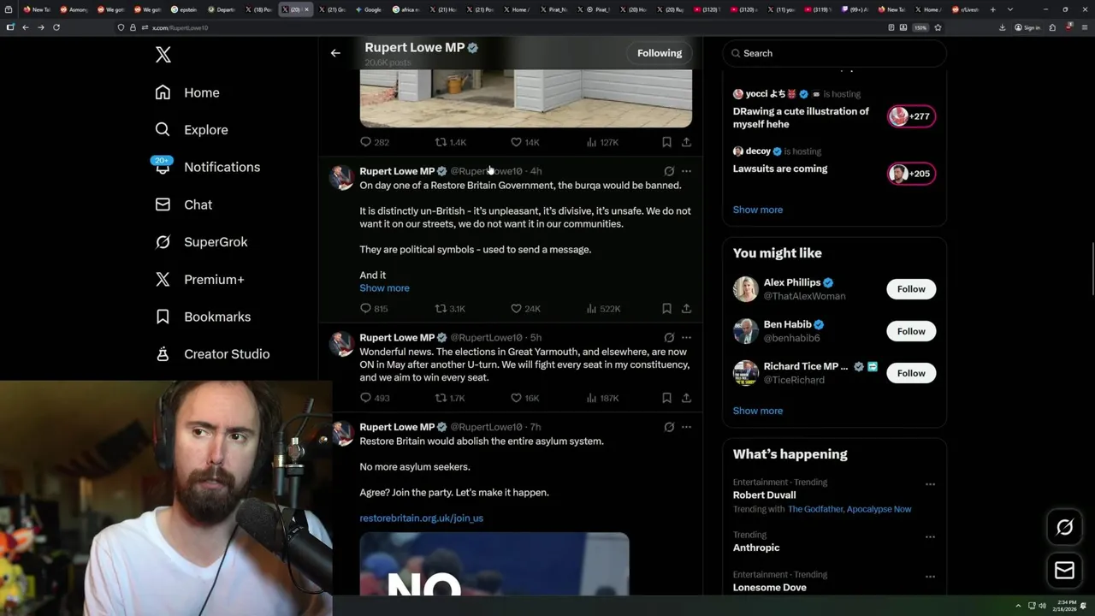The image size is (1095, 616).
Task: Follow Alex Phillips
Action: pyautogui.click(x=911, y=289)
